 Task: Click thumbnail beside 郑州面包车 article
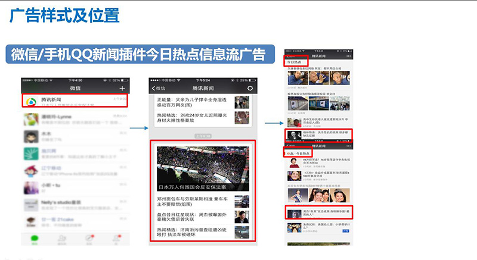click(242, 202)
